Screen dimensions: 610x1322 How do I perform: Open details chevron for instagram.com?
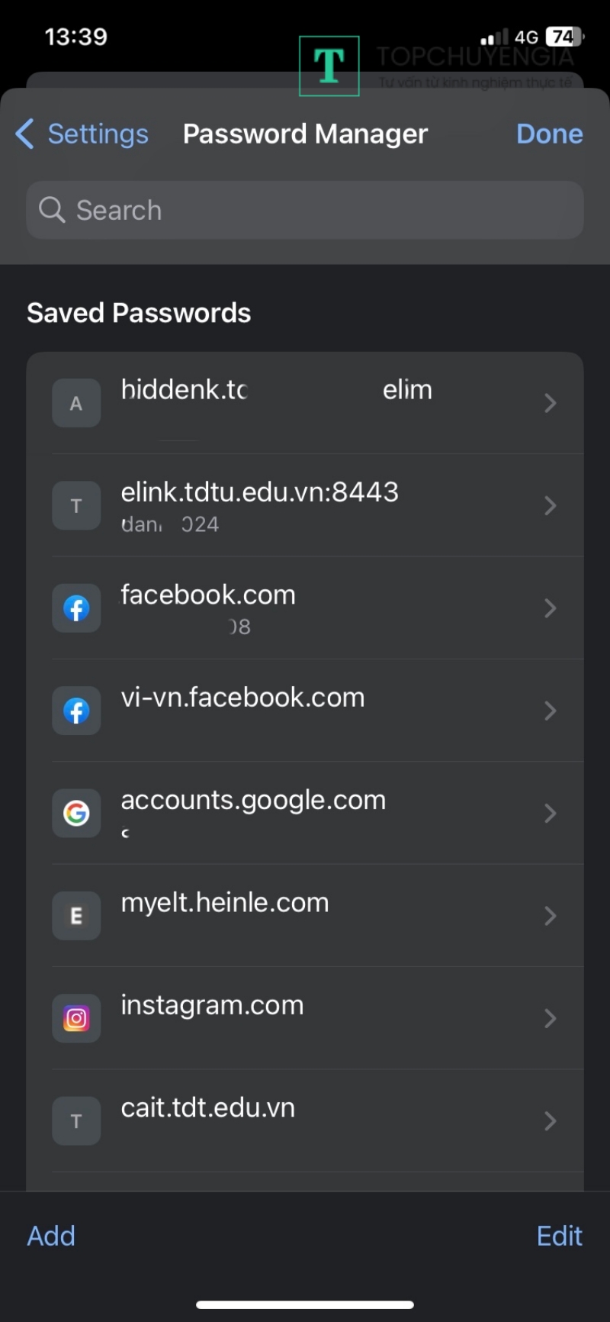point(550,1018)
